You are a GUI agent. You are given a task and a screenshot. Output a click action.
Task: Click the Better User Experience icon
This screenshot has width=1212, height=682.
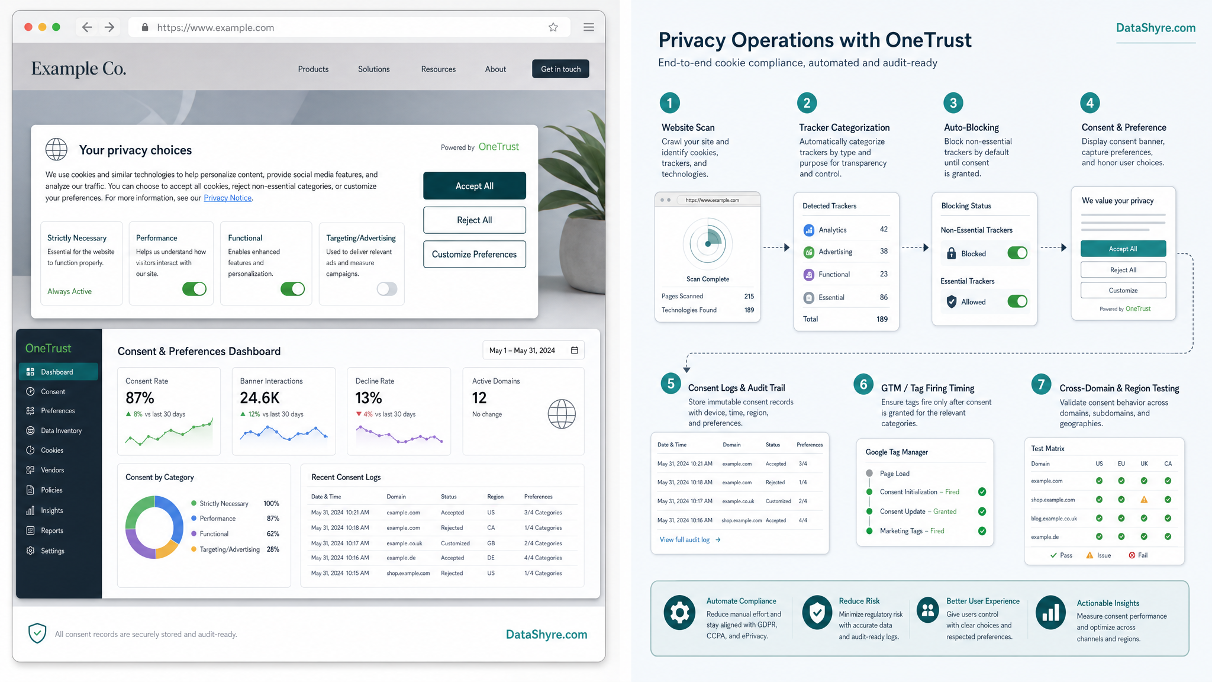[x=928, y=610]
